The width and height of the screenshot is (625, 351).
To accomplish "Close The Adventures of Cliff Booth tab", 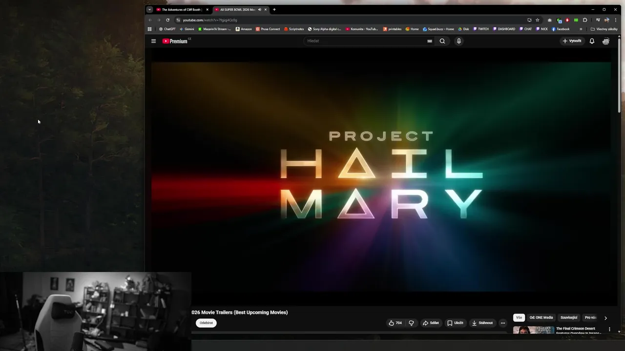I will [x=207, y=9].
